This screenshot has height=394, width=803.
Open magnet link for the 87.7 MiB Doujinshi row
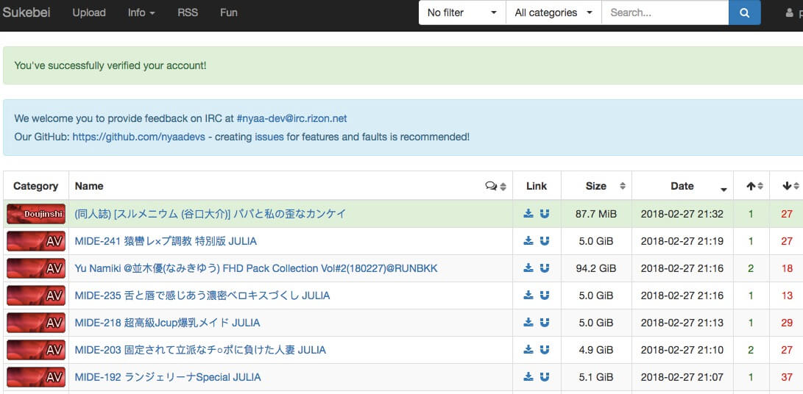click(x=545, y=214)
